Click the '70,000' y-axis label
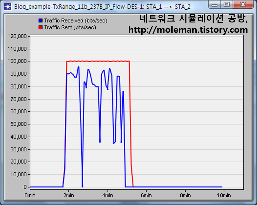257x205 pixels. point(18,99)
